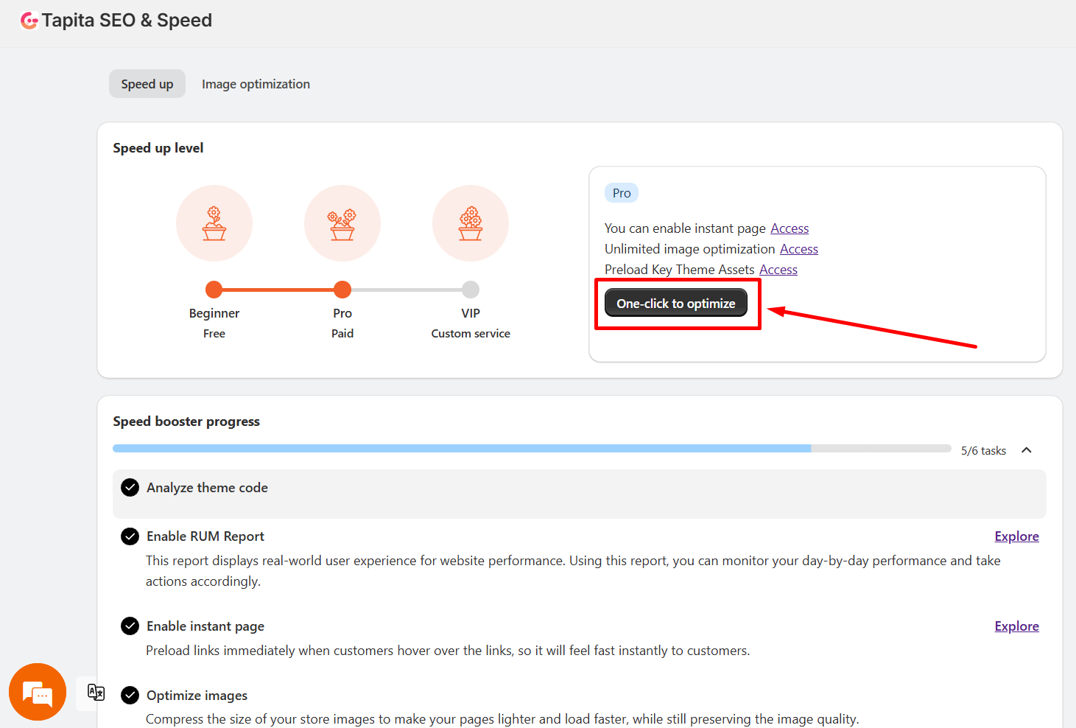This screenshot has width=1076, height=728.
Task: Click the Pro Paid level label
Action: (342, 323)
